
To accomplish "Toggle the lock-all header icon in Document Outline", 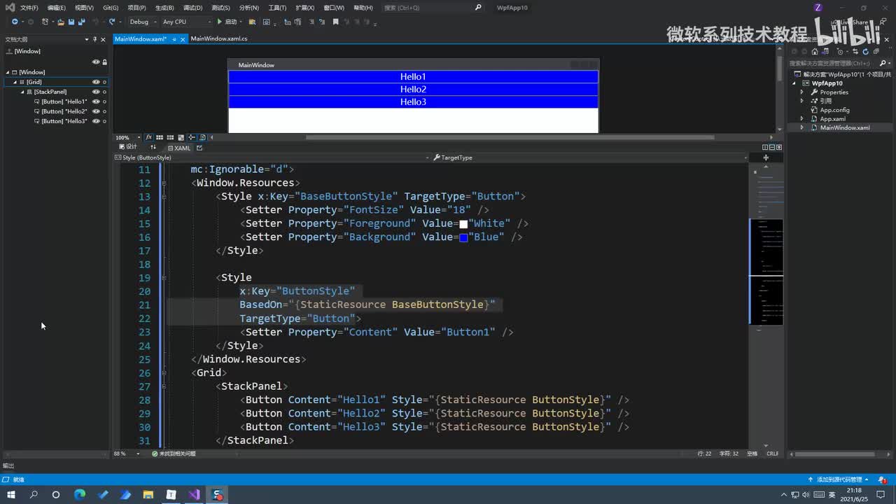I will pos(105,62).
